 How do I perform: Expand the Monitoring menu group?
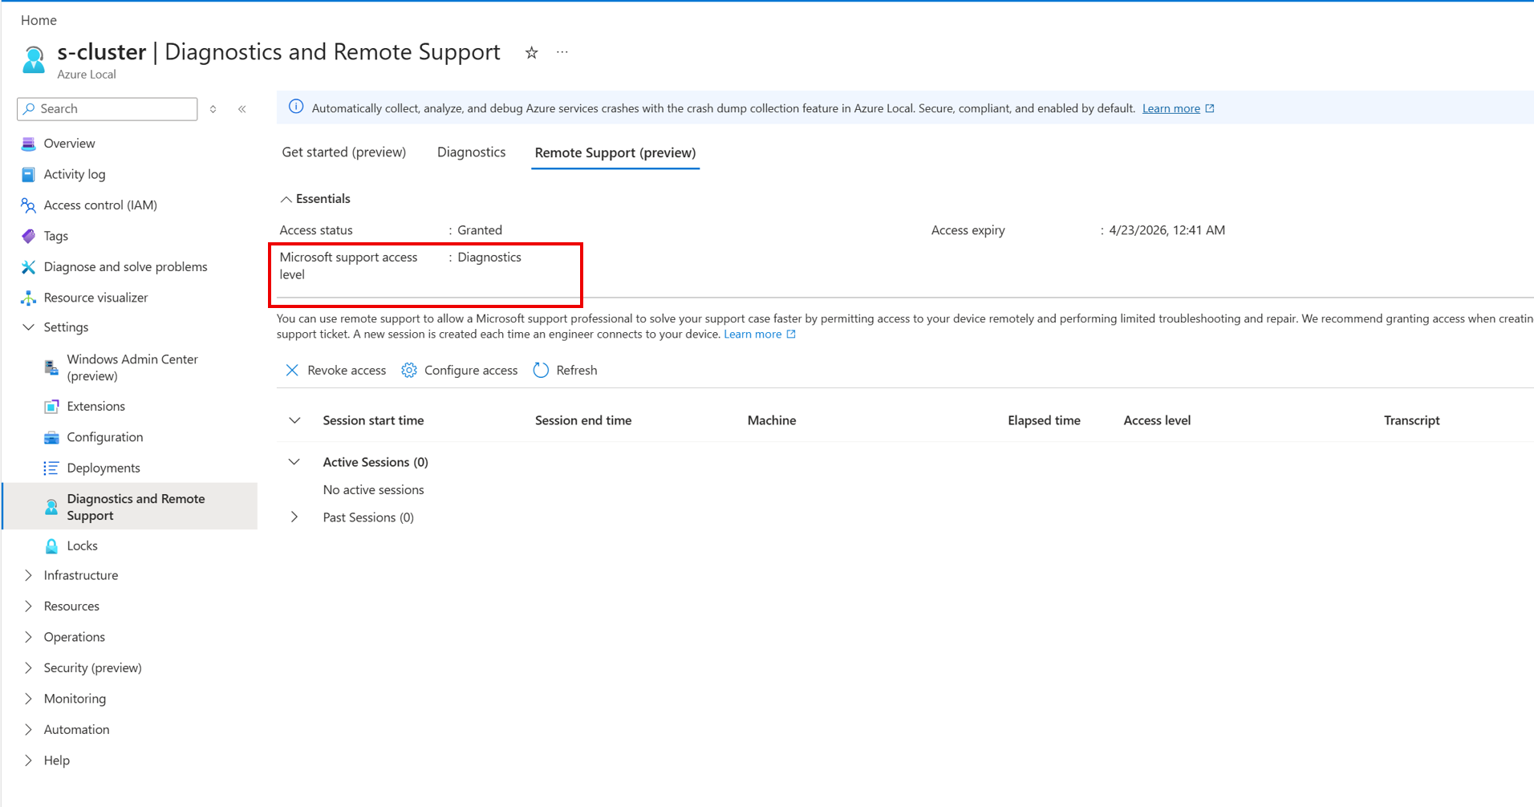[29, 699]
